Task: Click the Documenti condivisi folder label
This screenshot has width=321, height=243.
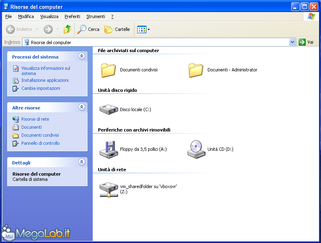Action: tap(138, 70)
